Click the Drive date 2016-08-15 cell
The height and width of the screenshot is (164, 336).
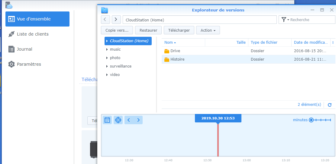(x=310, y=51)
